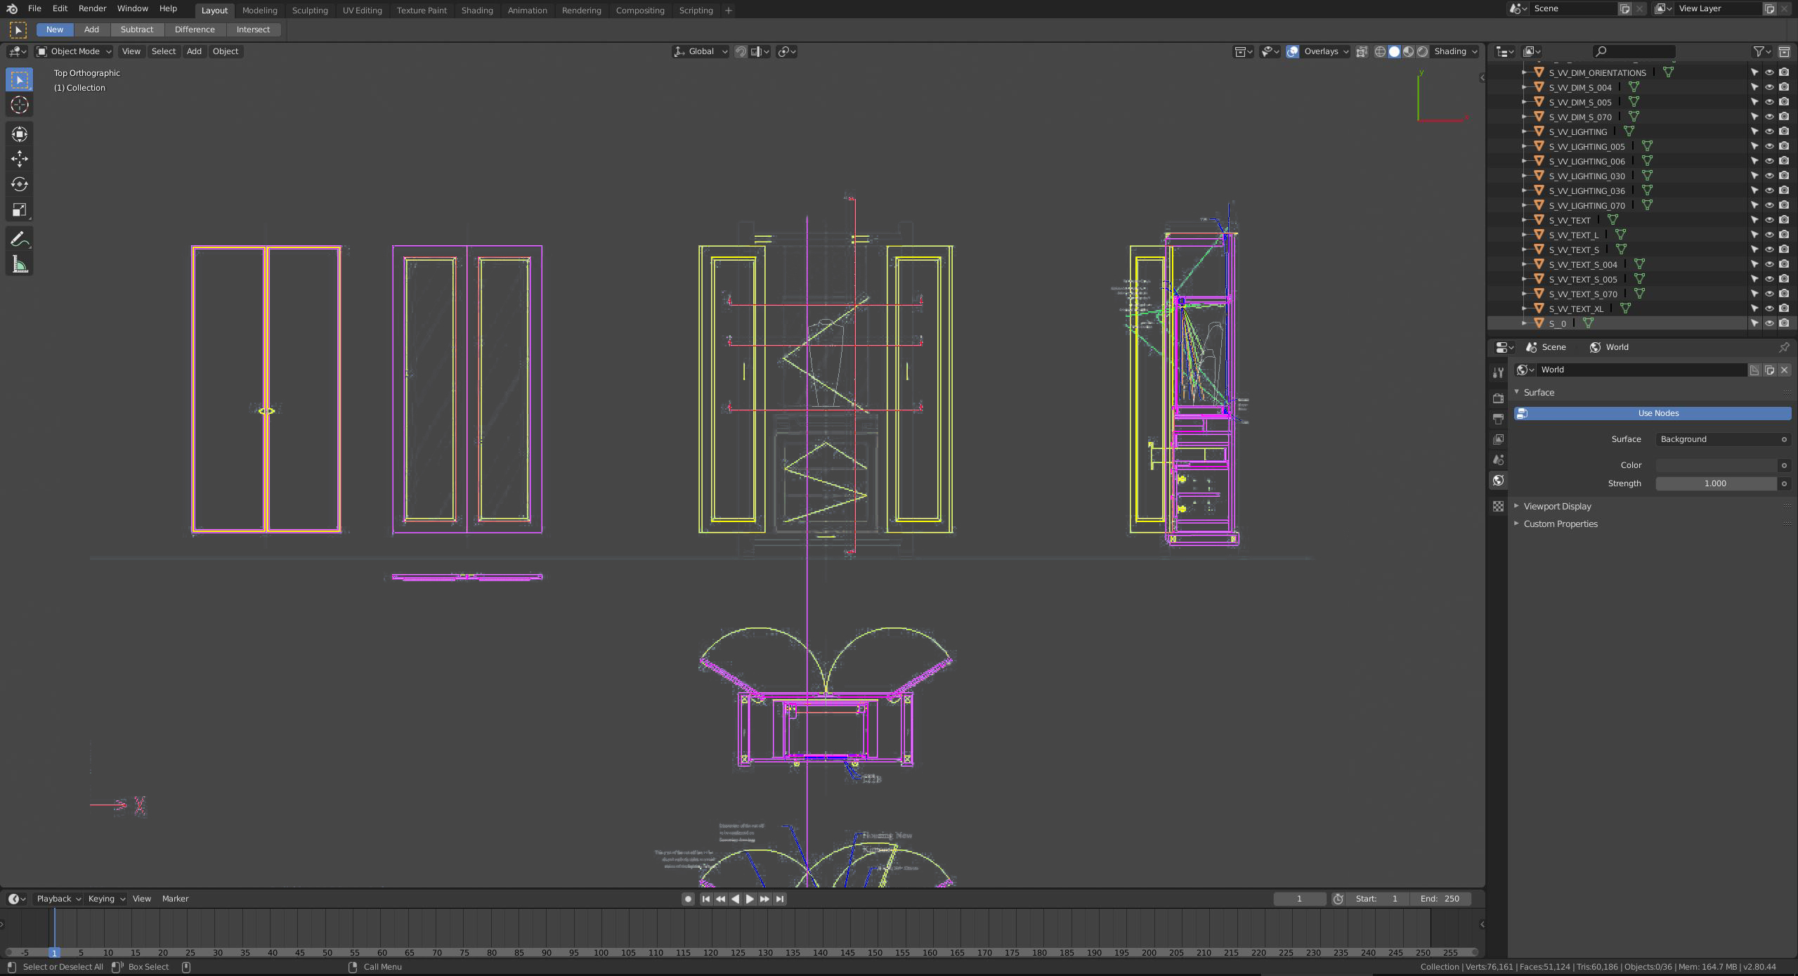
Task: Choose the Subtract selection mode
Action: (x=136, y=30)
